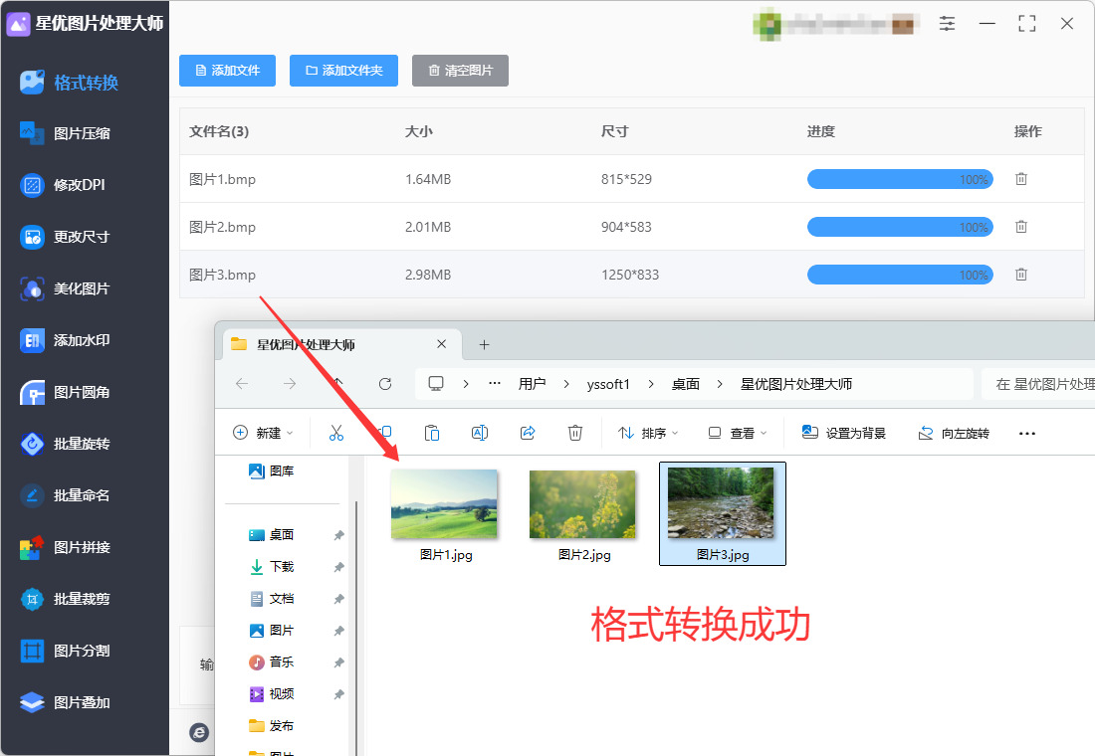Click the 图片圆角 rounded corner icon
Screen dimensions: 1095x756
[32, 392]
